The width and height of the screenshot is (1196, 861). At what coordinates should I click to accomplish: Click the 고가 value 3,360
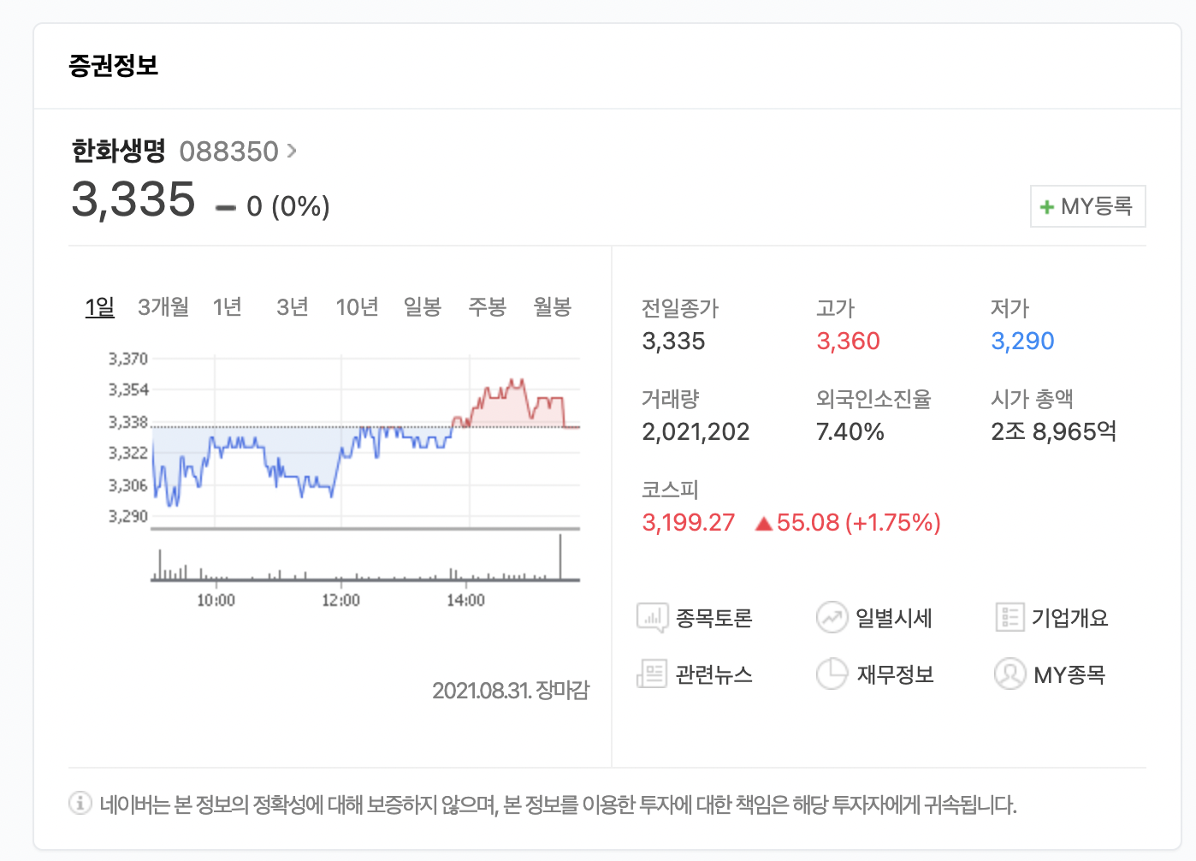[848, 341]
